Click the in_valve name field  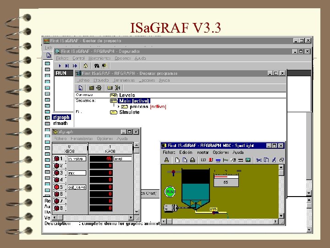tap(77, 159)
